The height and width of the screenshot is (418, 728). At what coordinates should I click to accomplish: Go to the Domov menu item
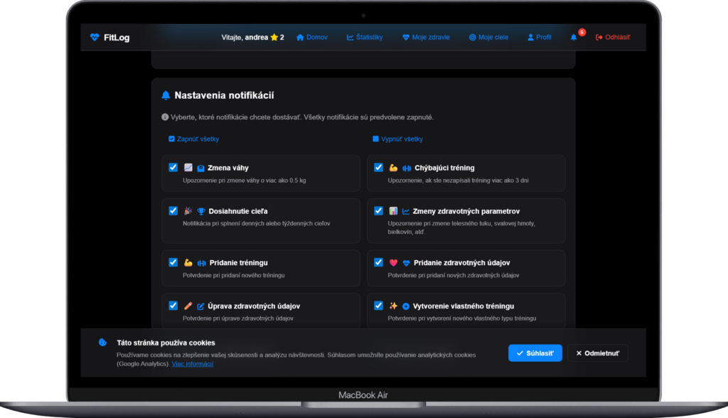click(x=311, y=38)
